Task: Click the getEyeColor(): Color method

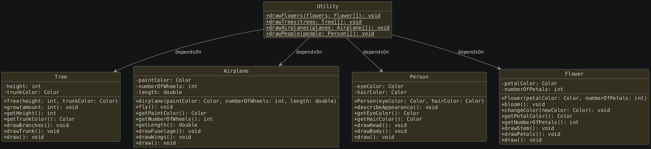Action: [x=387, y=113]
